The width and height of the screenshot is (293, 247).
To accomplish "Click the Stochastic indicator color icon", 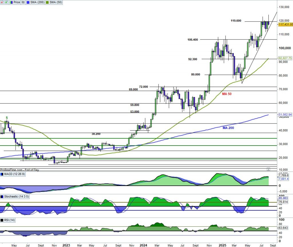I will [x=2, y=197].
